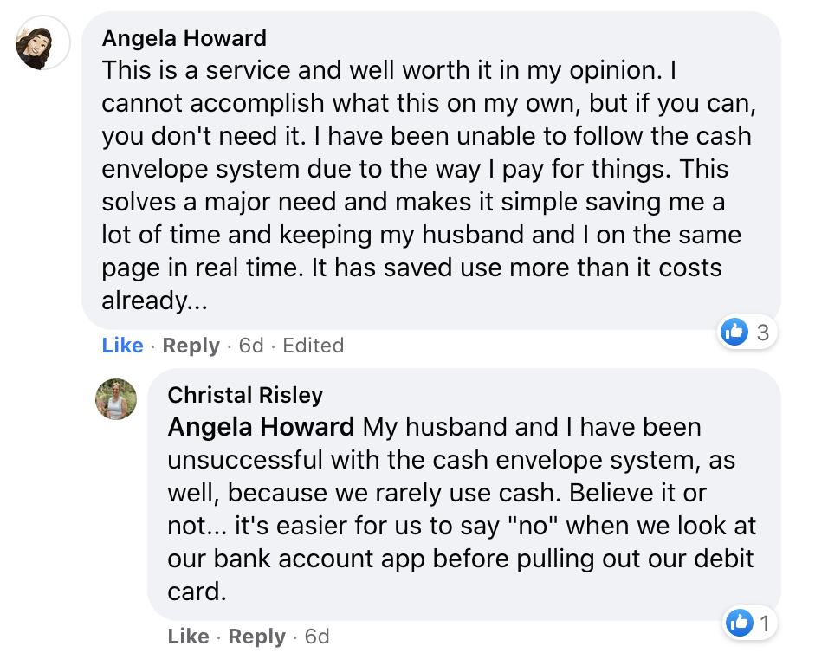Click Christal's reply text about the debit card
This screenshot has width=828, height=653.
pyautogui.click(x=459, y=559)
